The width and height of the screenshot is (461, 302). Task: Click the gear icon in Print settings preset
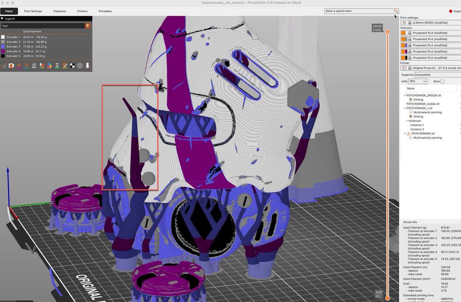point(404,23)
